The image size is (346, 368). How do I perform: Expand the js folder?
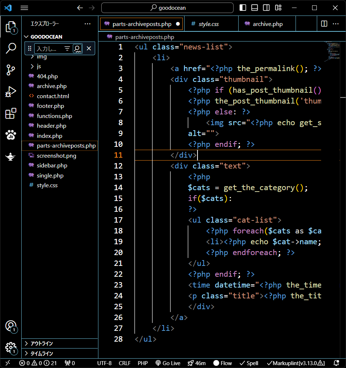click(x=60, y=66)
